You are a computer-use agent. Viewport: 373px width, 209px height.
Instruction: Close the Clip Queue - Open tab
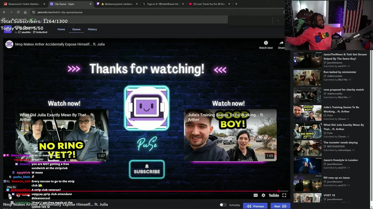[x=90, y=4]
